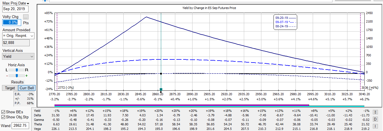Click the Vega row label in table
The image size is (383, 131).
(38, 129)
